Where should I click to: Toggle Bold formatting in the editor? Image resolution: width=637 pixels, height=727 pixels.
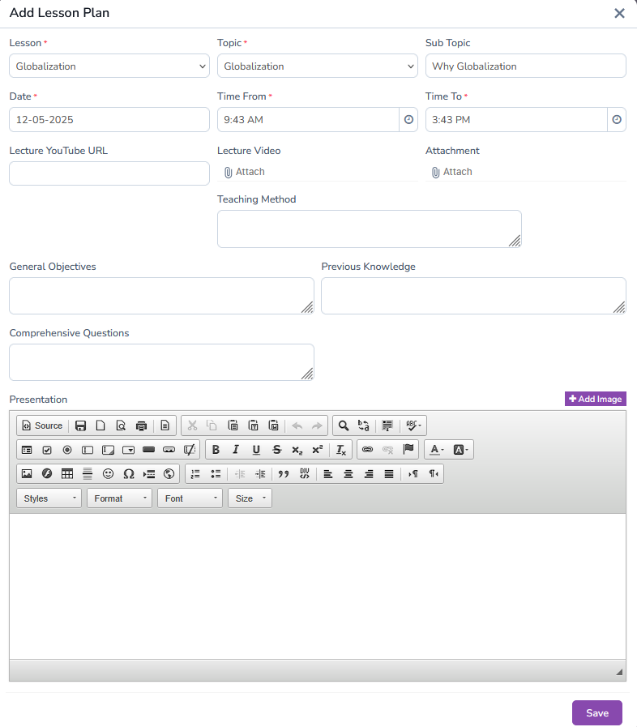click(x=216, y=449)
